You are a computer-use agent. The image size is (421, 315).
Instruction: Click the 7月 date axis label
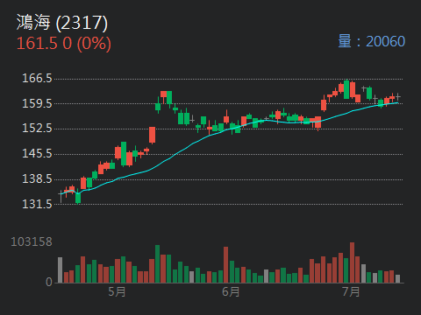pyautogui.click(x=351, y=291)
